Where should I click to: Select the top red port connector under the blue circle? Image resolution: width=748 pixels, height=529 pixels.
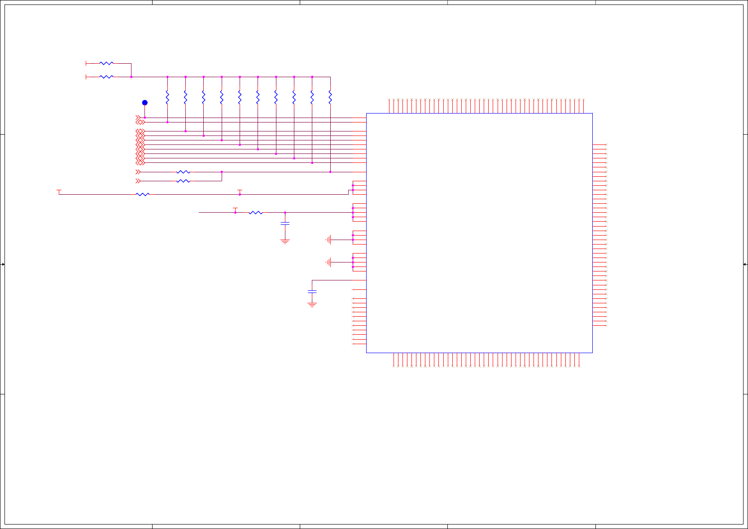(x=138, y=118)
